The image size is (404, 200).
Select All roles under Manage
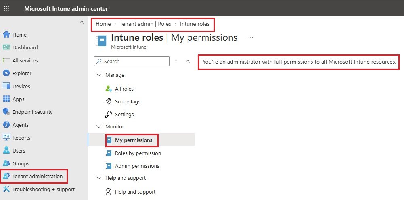coord(124,89)
